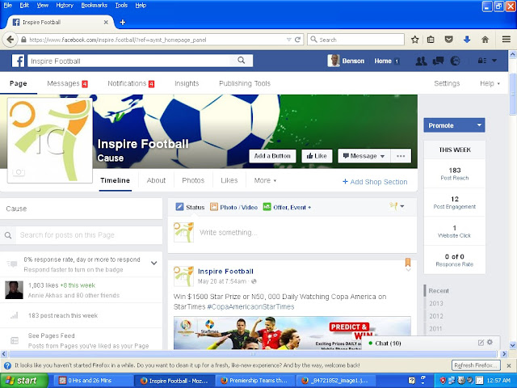Expand the Help dropdown
Screen dimensions: 517x388
click(490, 83)
